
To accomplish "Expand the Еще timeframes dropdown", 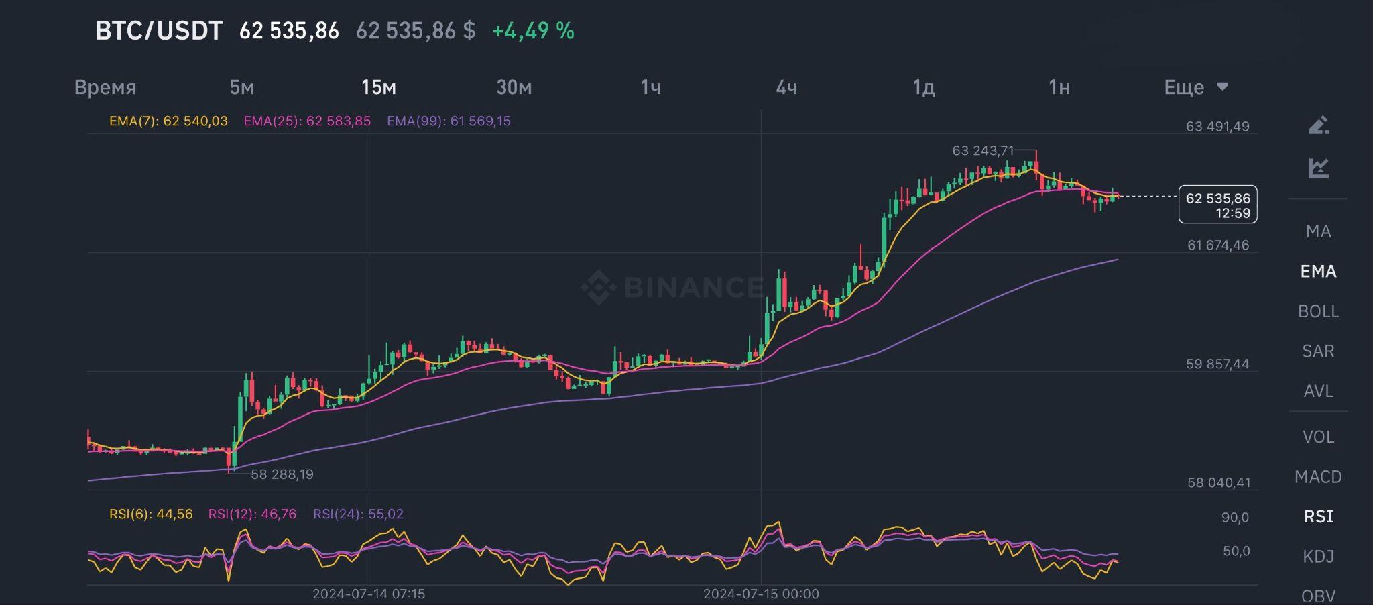I will tap(1196, 87).
